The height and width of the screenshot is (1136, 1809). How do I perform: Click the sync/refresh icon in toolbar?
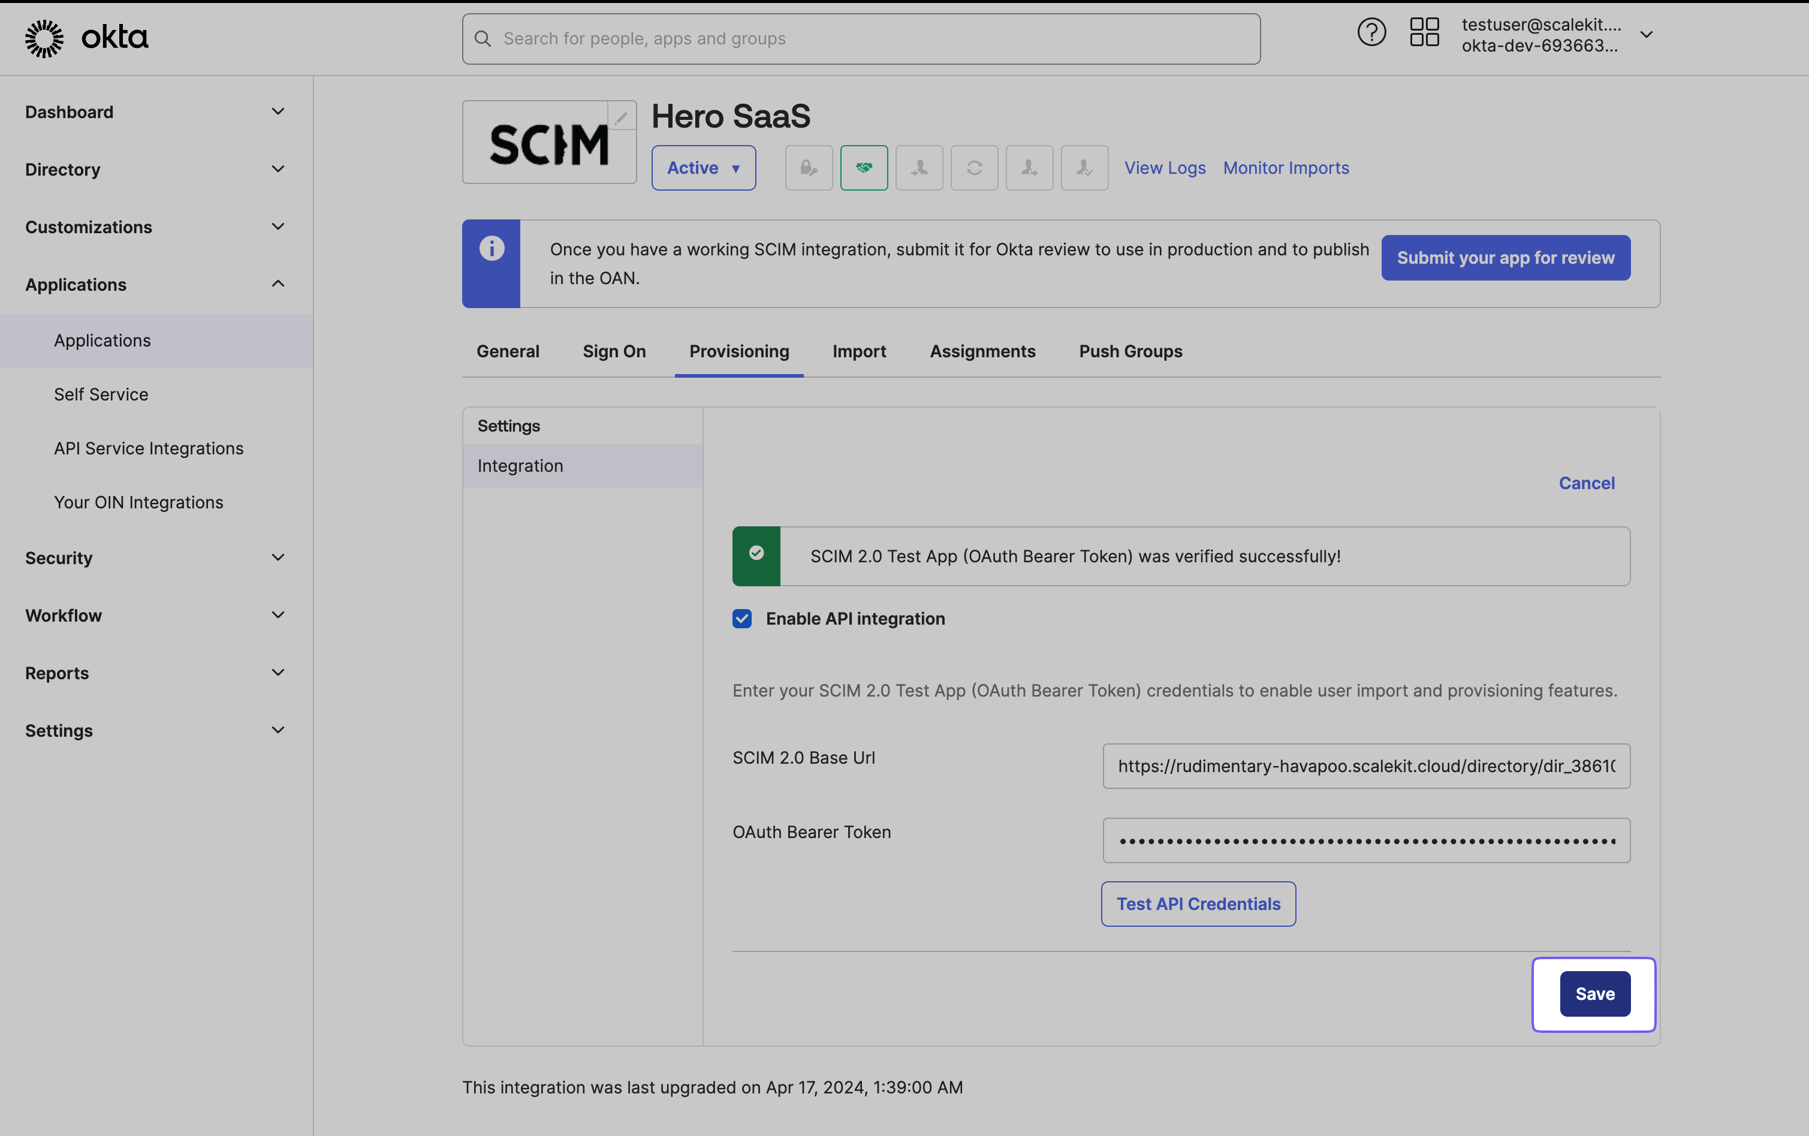coord(975,167)
